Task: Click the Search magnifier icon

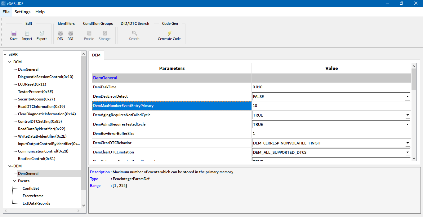Action: [134, 33]
